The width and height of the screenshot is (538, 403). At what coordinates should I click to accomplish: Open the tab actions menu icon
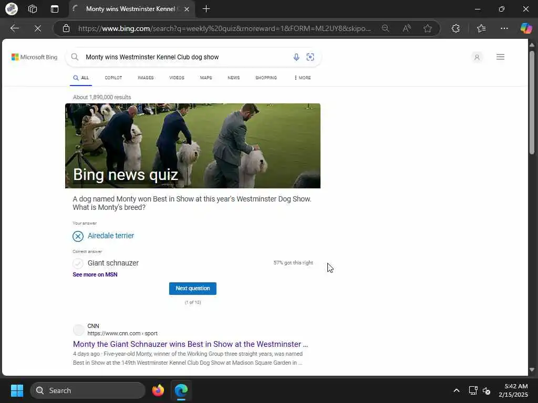(55, 9)
